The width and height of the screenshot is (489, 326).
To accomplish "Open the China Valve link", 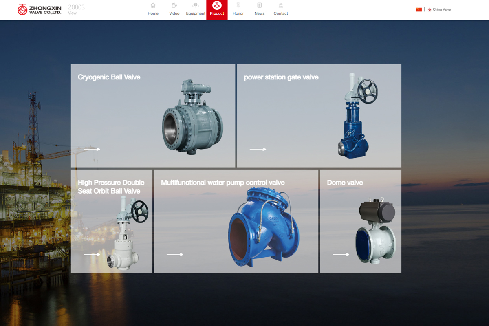I will (x=442, y=9).
